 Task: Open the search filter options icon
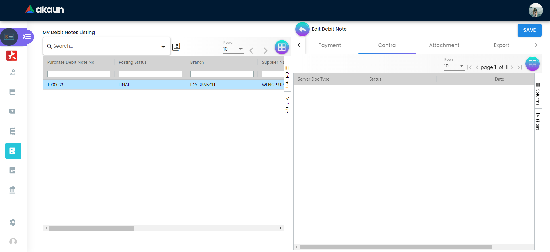coord(163,46)
